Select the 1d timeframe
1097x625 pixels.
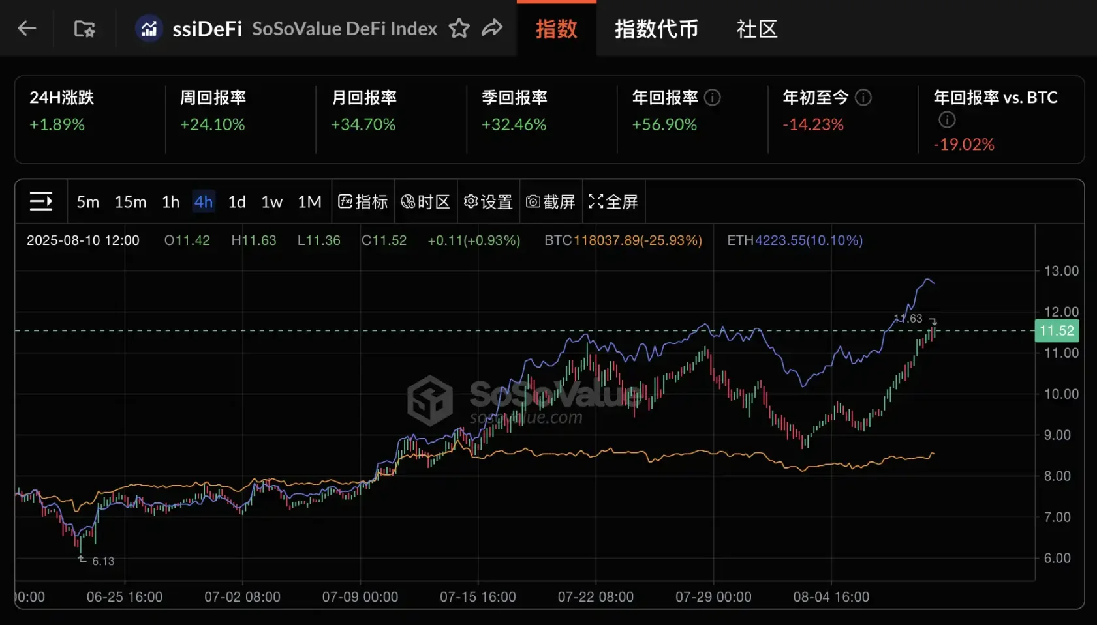tap(236, 201)
